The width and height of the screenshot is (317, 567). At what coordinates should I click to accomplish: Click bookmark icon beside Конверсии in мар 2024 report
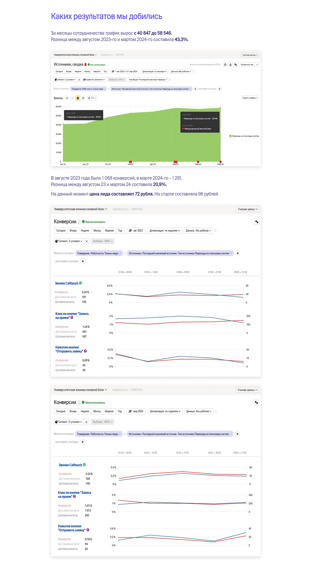tap(79, 403)
